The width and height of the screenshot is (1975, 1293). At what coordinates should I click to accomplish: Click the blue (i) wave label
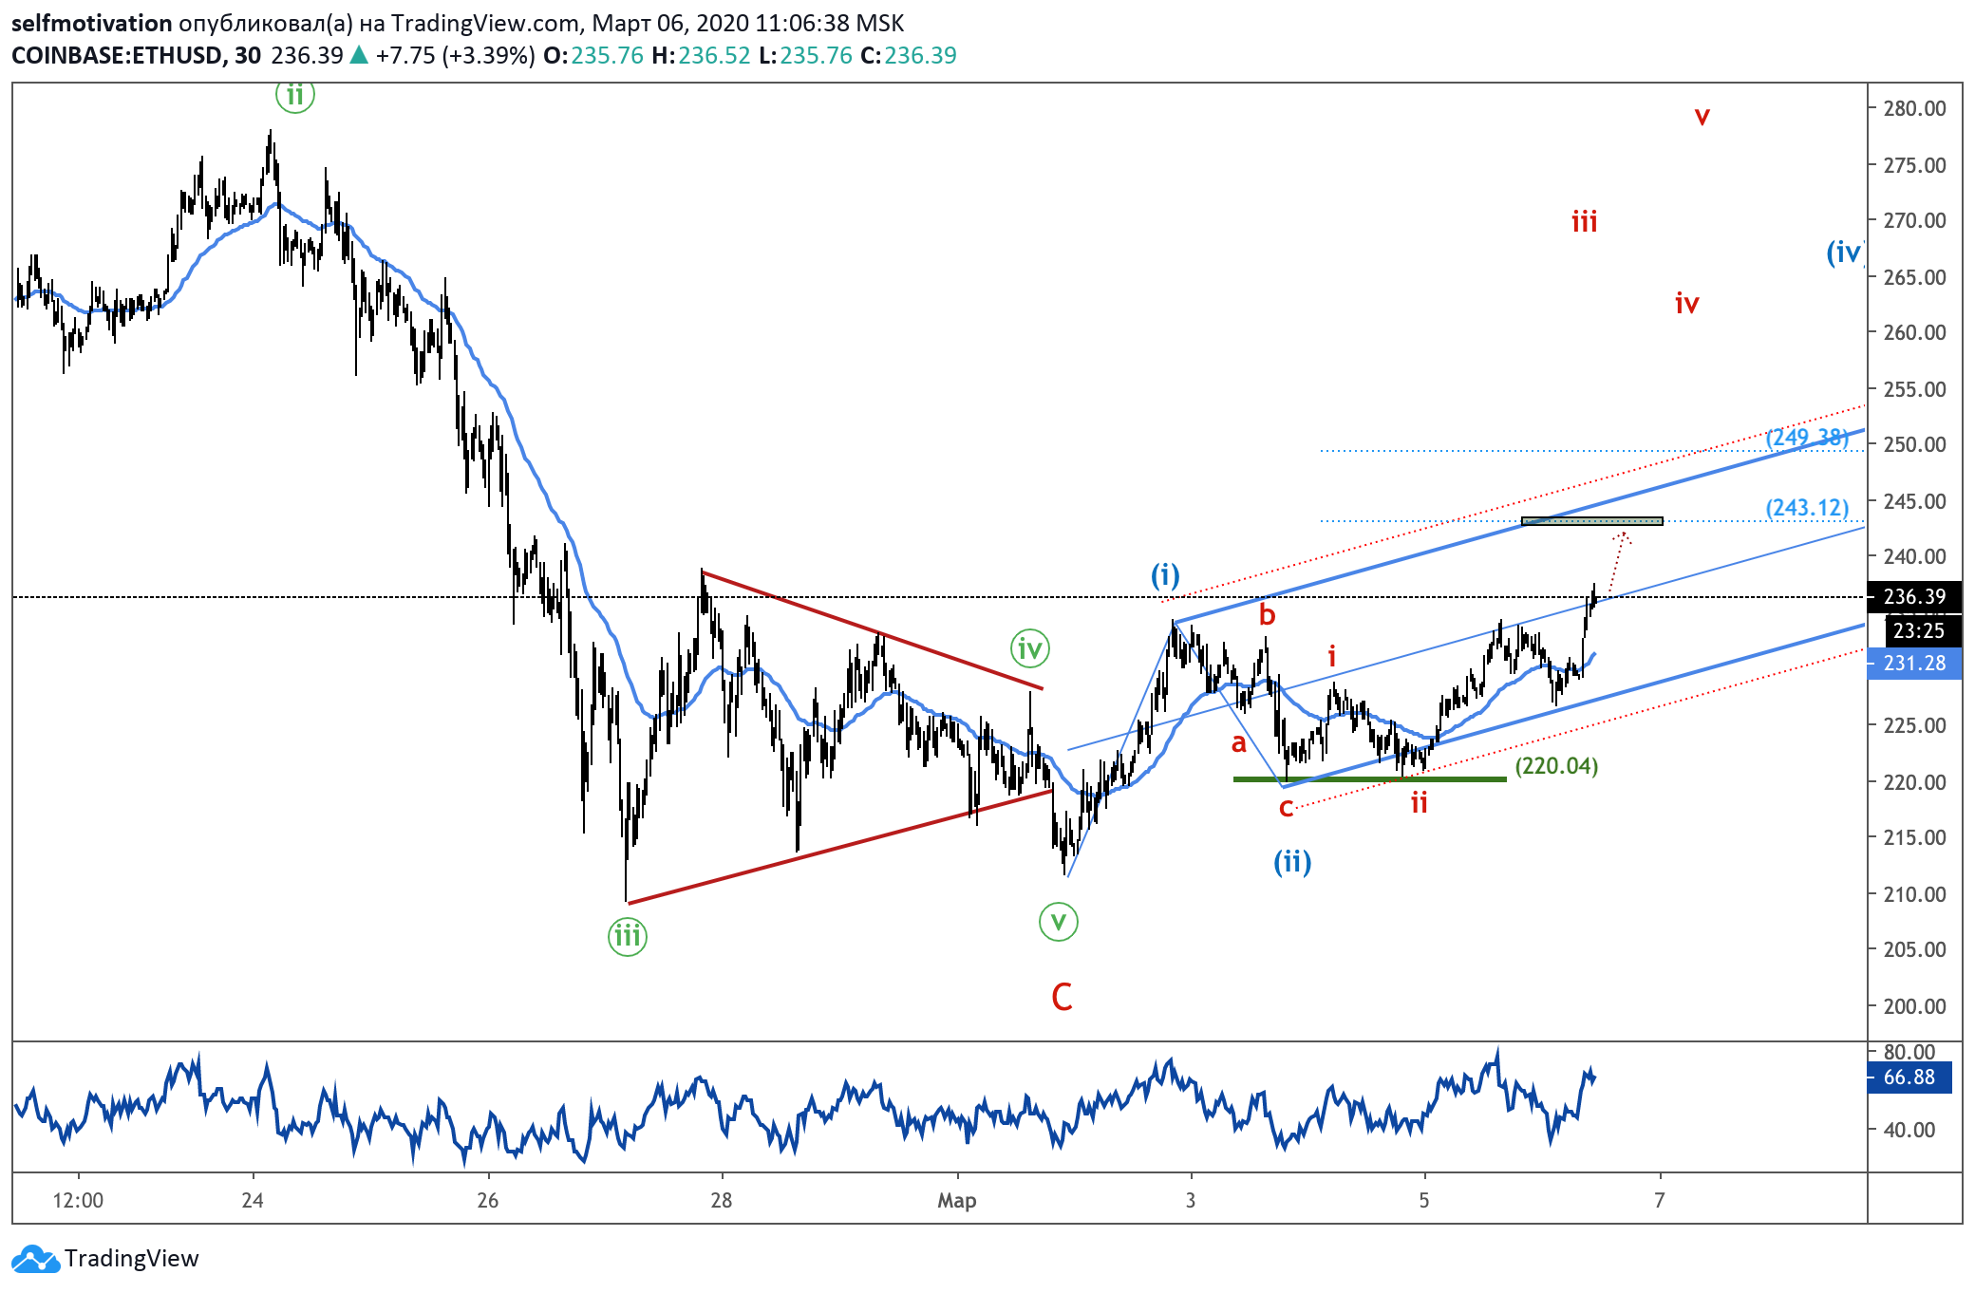[1165, 575]
